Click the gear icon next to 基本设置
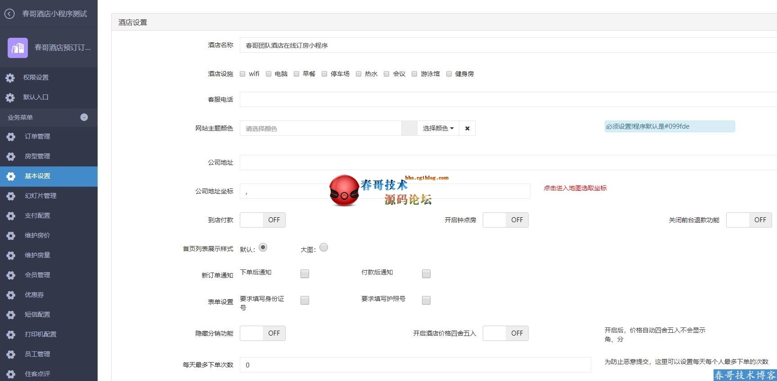The height and width of the screenshot is (381, 777). coord(11,176)
